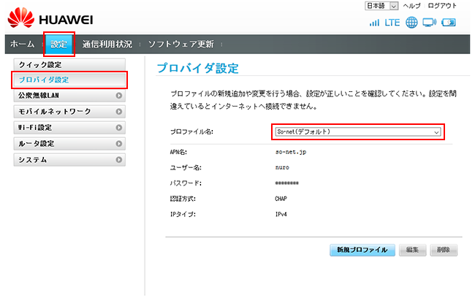The image size is (475, 298).
Task: Click the 新規プロファイル button
Action: tap(362, 250)
